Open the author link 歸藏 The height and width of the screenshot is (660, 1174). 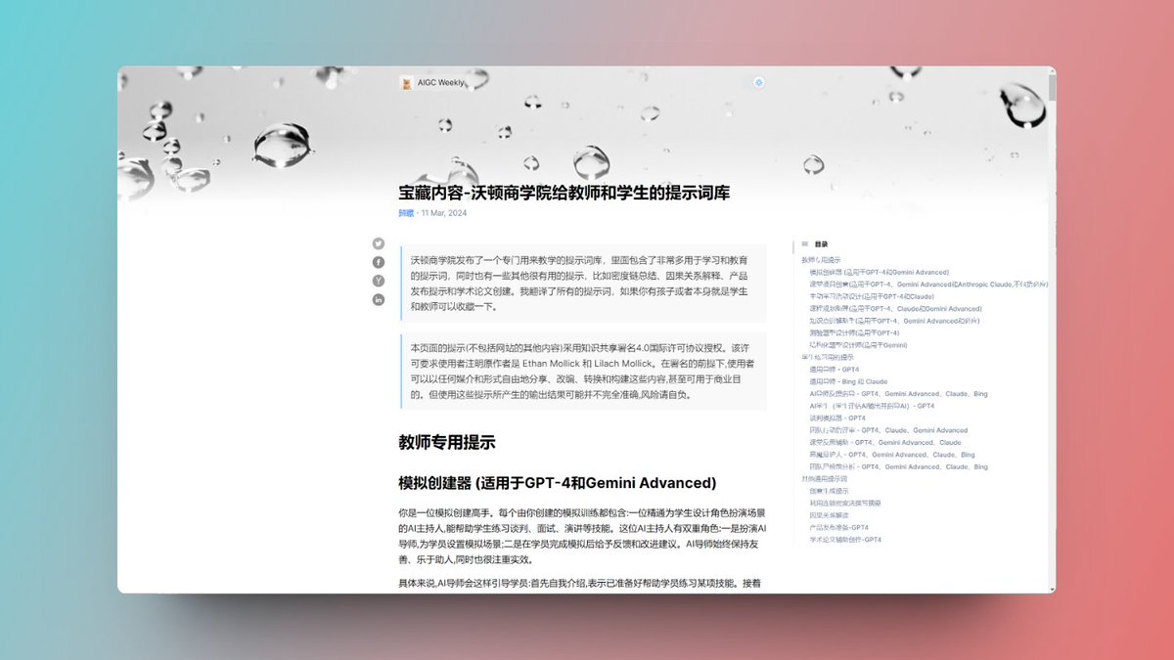click(x=406, y=213)
